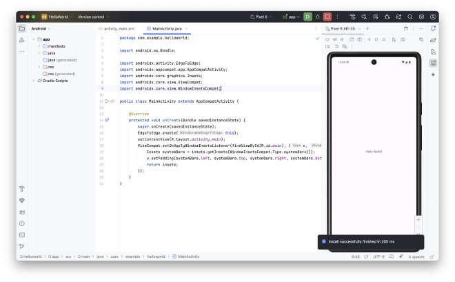Click the emulator overview square button

tap(384, 39)
